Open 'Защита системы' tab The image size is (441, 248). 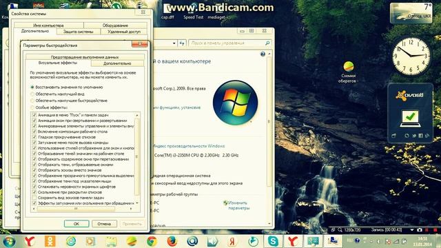coord(78,32)
